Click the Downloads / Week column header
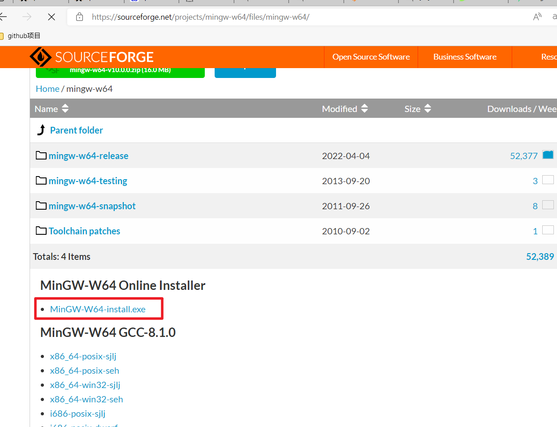The image size is (557, 427). [522, 109]
